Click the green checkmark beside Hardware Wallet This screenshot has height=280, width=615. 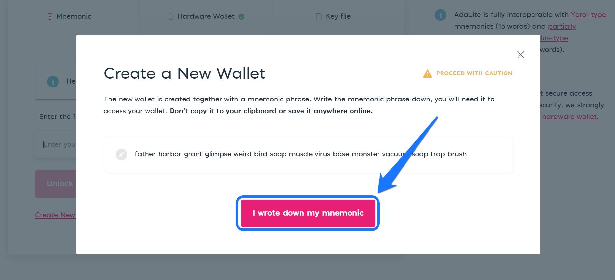pyautogui.click(x=241, y=16)
